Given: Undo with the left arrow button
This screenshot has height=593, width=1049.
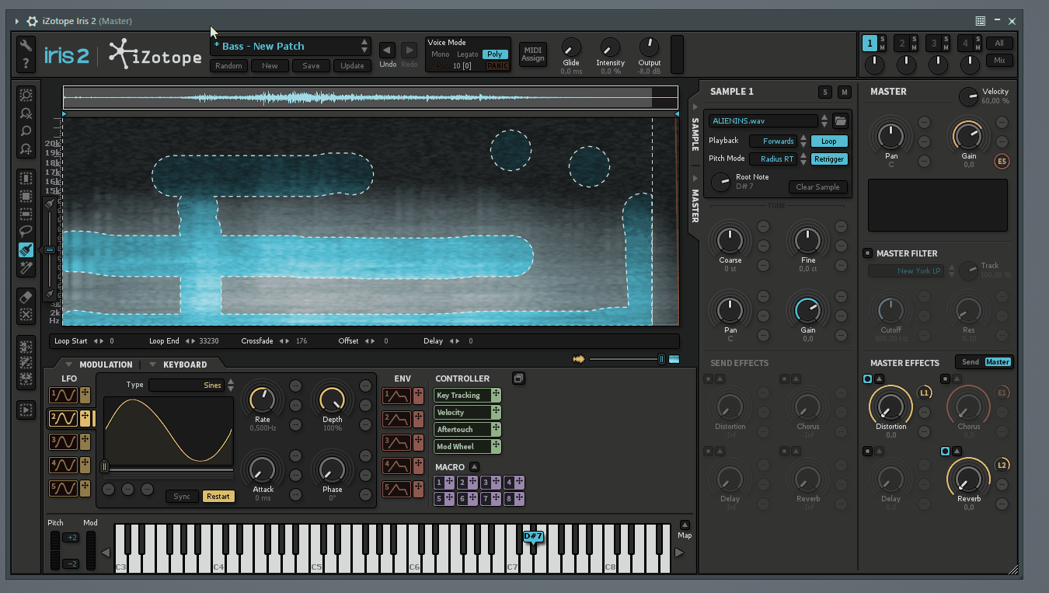Looking at the screenshot, I should (387, 50).
